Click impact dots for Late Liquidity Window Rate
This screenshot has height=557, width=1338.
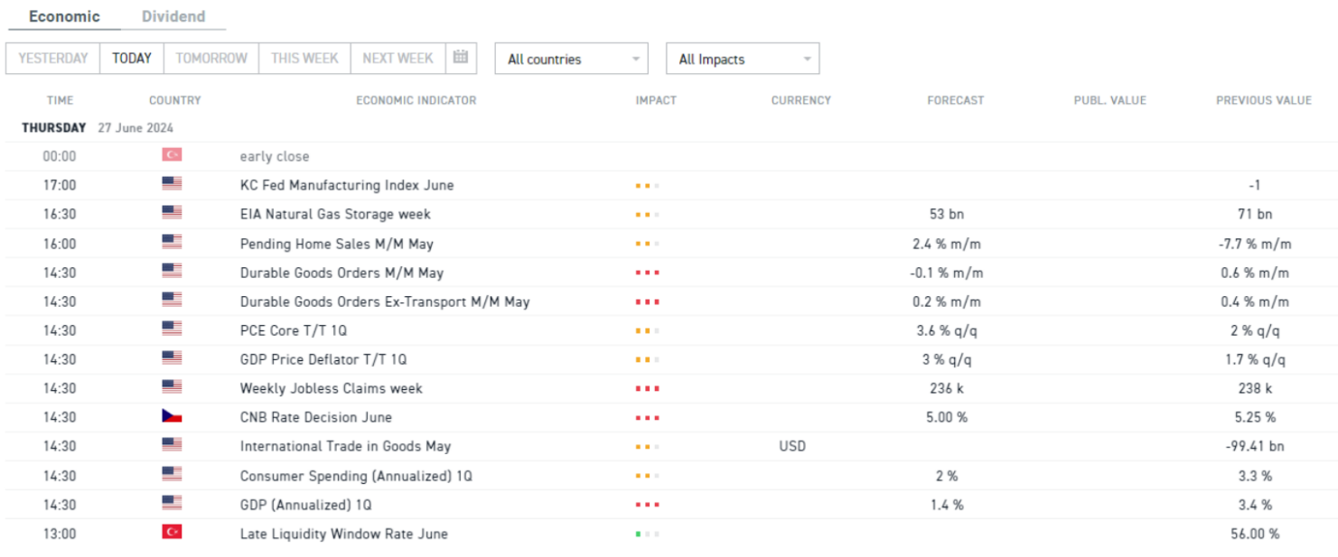(x=647, y=534)
